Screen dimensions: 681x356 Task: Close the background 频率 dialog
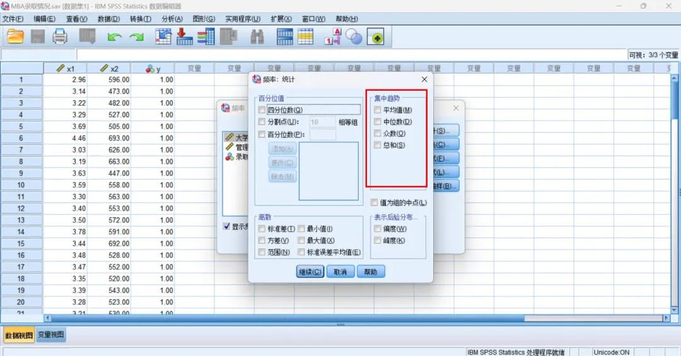click(x=456, y=108)
